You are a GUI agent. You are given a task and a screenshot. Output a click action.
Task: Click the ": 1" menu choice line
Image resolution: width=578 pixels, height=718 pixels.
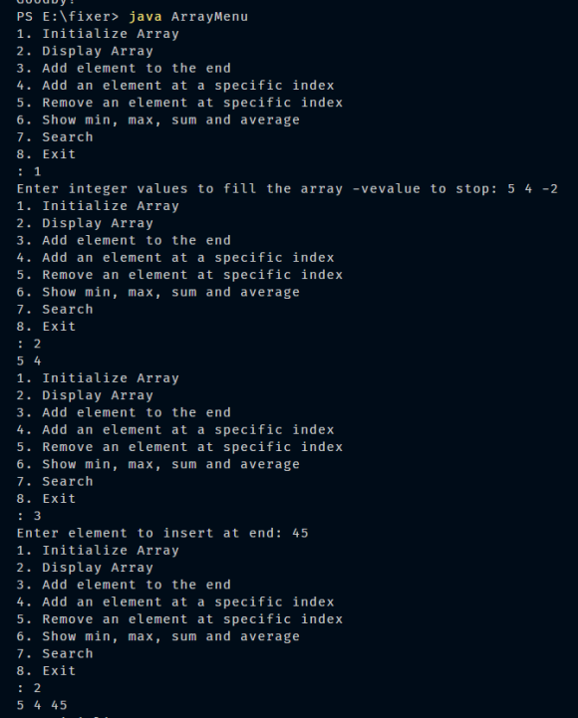(29, 171)
